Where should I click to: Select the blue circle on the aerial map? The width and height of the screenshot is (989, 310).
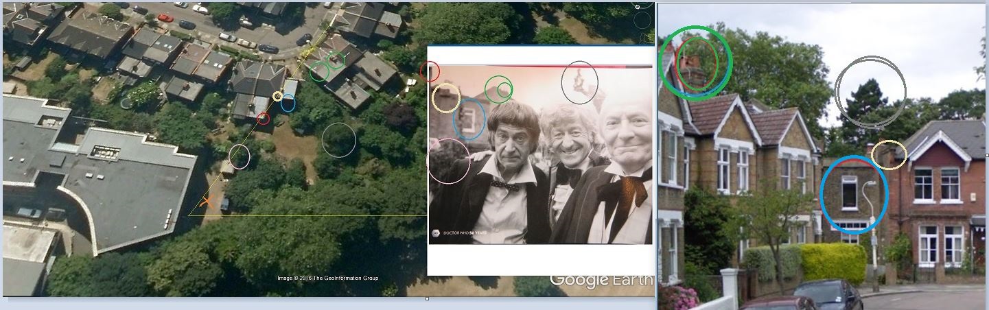pos(288,104)
